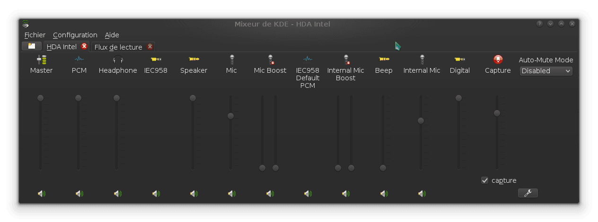Mute the IEC958 Default PCM channel
This screenshot has height=222, width=598.
pos(308,194)
